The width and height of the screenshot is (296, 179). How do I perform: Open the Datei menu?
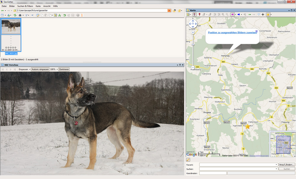[x=4, y=6]
